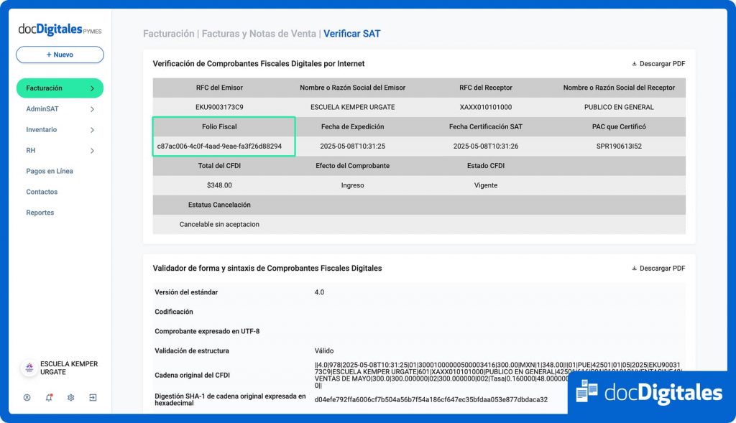This screenshot has height=423, width=736.
Task: Expand the Facturación menu chevron
Action: (x=92, y=88)
